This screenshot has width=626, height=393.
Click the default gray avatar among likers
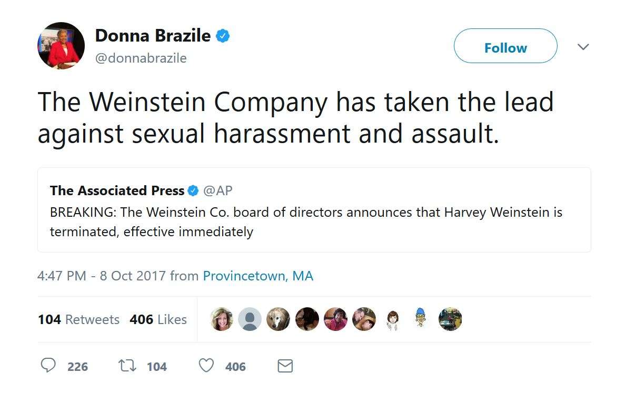(x=250, y=319)
